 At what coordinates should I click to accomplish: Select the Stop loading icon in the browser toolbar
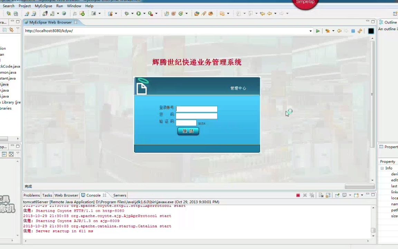pyautogui.click(x=353, y=31)
